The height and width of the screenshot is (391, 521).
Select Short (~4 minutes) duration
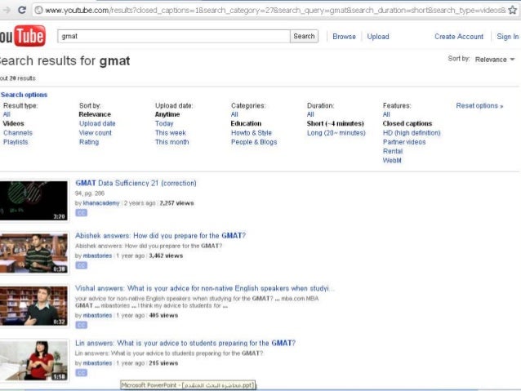(x=336, y=123)
